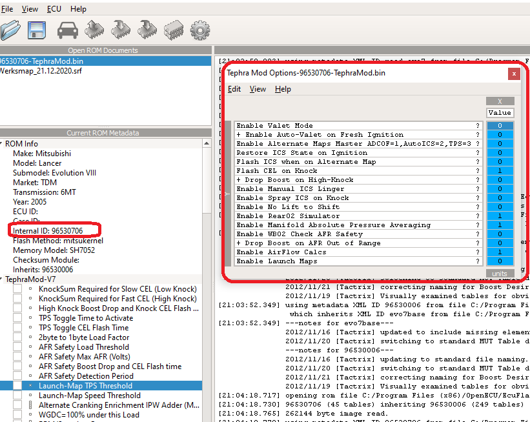
Task: Open the ECU menu in the main menu bar
Action: click(x=54, y=9)
